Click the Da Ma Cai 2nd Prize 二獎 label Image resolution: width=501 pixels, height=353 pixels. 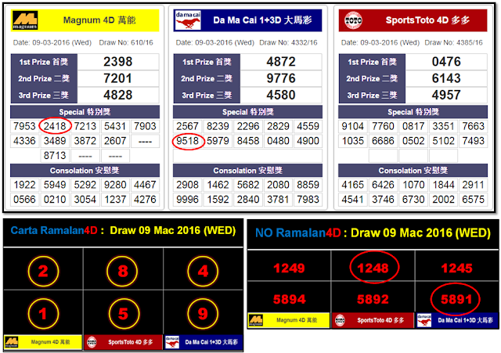click(207, 78)
